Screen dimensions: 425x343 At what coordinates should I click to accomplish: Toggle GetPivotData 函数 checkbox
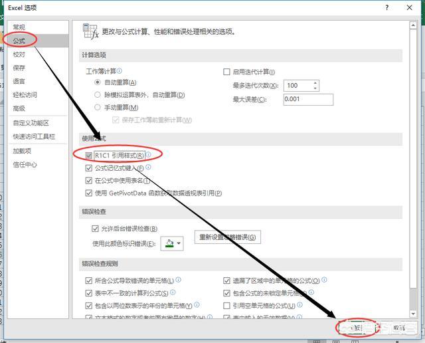pos(88,193)
